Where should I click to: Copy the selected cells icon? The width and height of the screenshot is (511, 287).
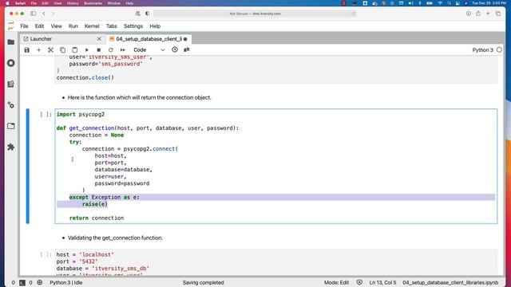click(x=62, y=49)
